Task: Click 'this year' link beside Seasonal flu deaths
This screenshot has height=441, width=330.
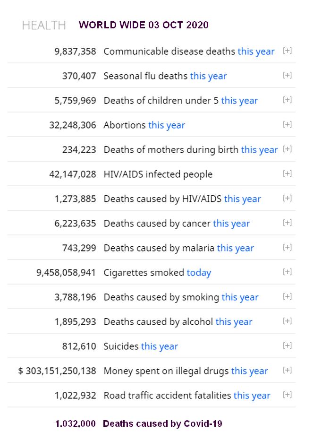Action: (208, 76)
